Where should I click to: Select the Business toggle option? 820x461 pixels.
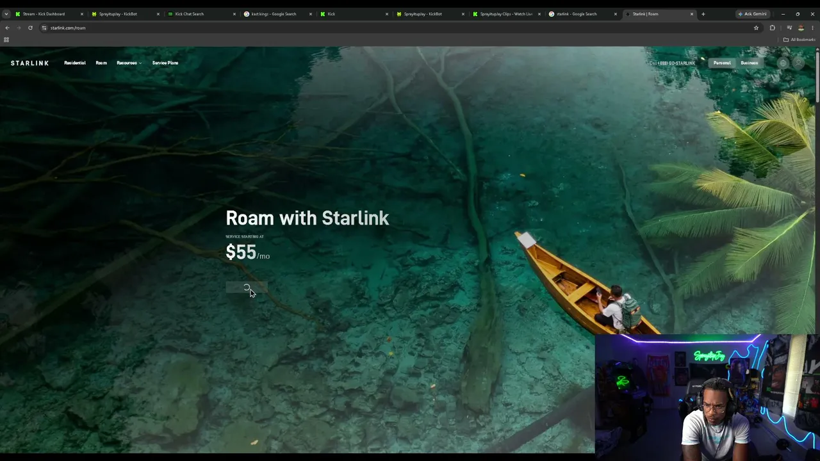750,63
